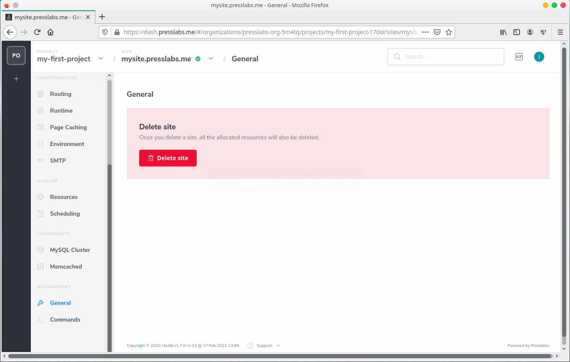Click the Commands terminal prompt icon
Viewport: 570px width, 362px height.
click(x=40, y=319)
